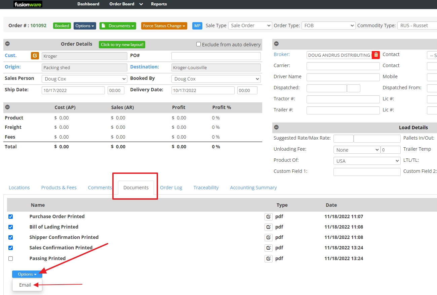Collapse the Load Details panel
Viewport: 437px width, 295px height.
tap(276, 127)
